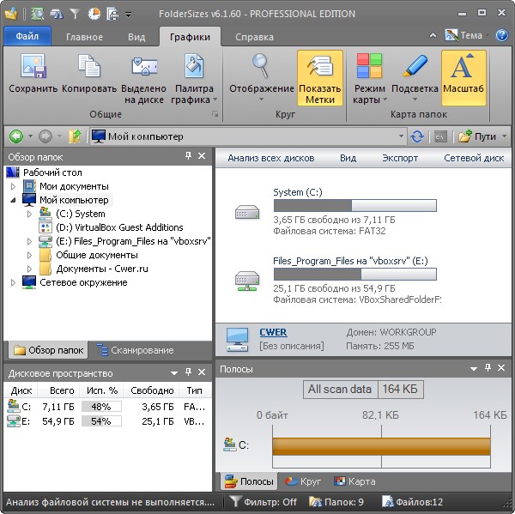Click the pie chart clock quick access icon

[94, 14]
